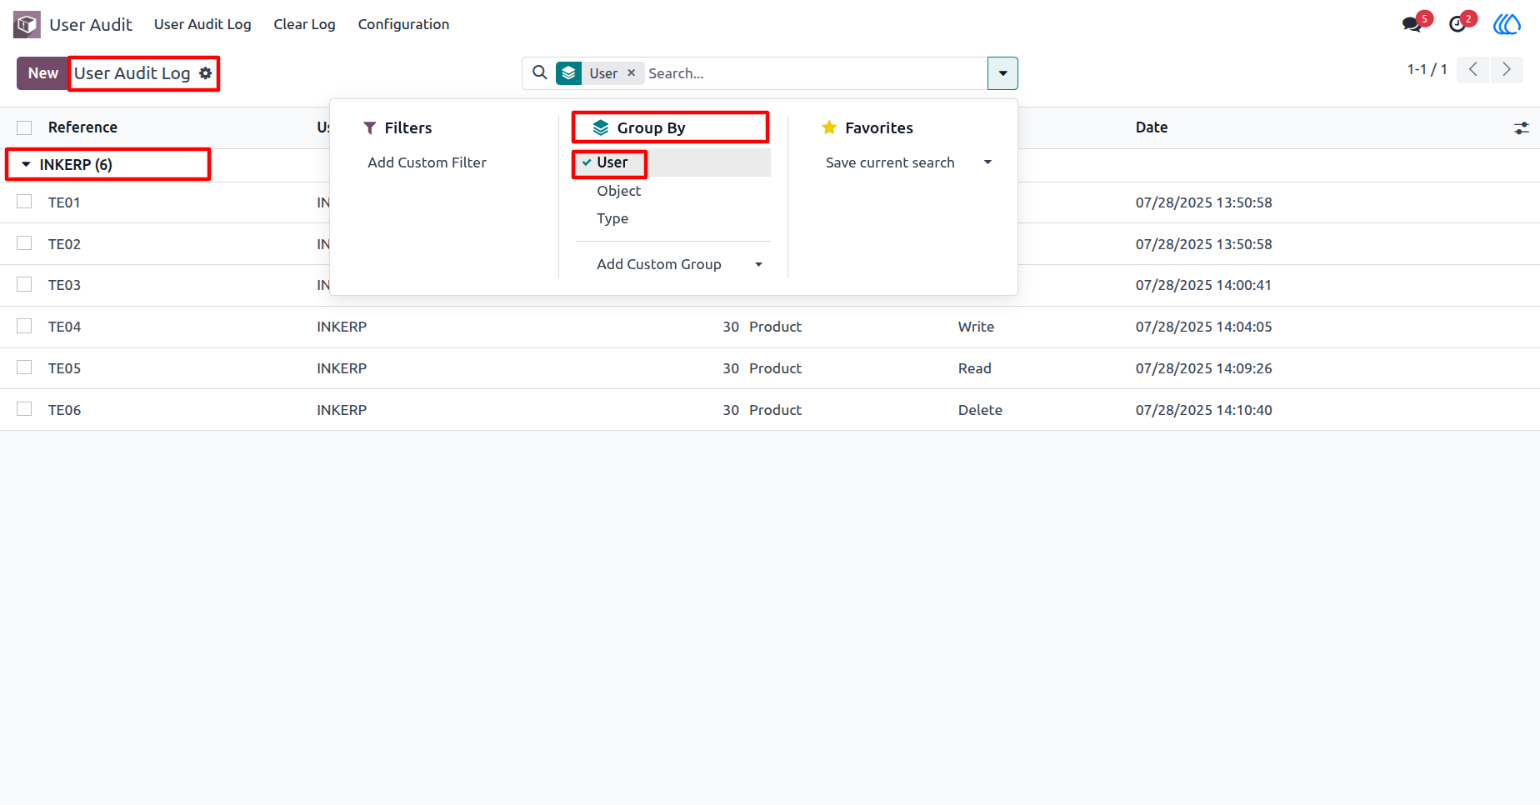Viewport: 1540px width, 805px height.
Task: Click the search magnifier icon
Action: pos(540,72)
